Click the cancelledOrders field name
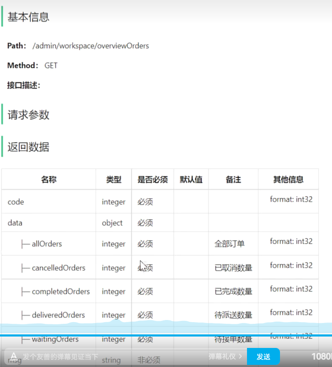Viewport: 332px width, 367px height. pos(58,268)
